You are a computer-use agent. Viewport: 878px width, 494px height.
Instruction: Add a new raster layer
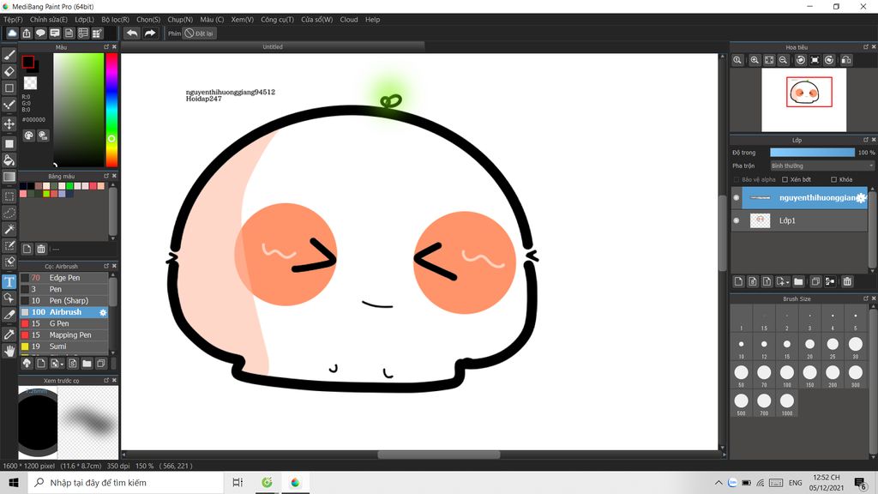(738, 281)
